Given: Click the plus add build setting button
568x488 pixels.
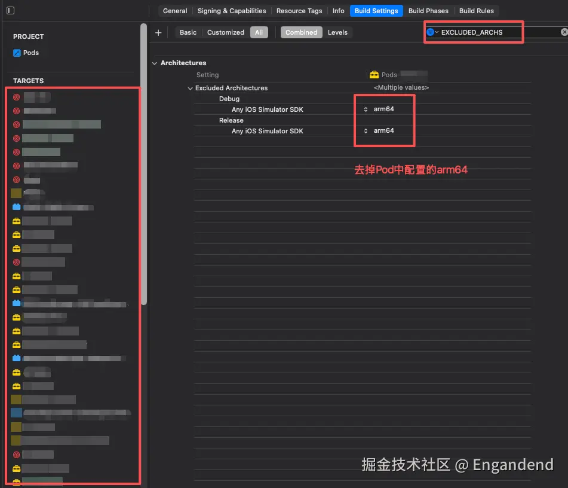Looking at the screenshot, I should coord(158,33).
